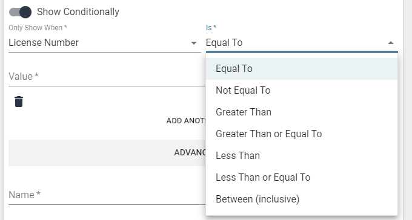
Task: Open the License Number dropdown arrow
Action: (194, 43)
